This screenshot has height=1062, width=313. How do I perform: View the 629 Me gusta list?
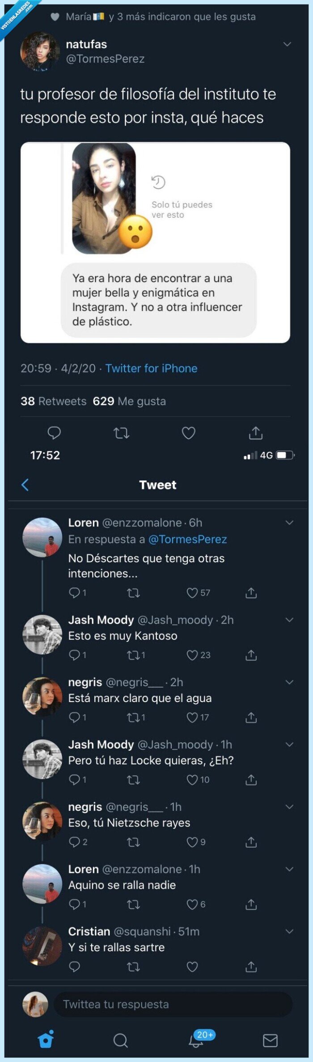coord(129,401)
